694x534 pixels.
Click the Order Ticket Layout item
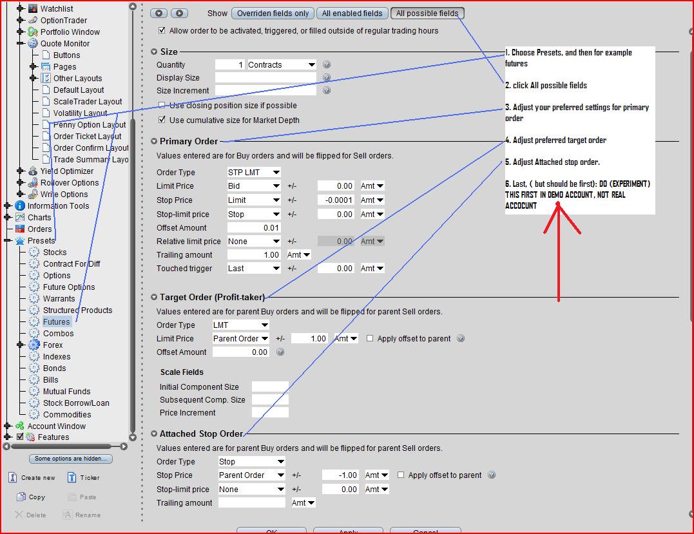(87, 137)
